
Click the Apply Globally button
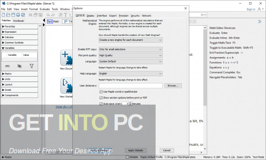tap(136, 150)
